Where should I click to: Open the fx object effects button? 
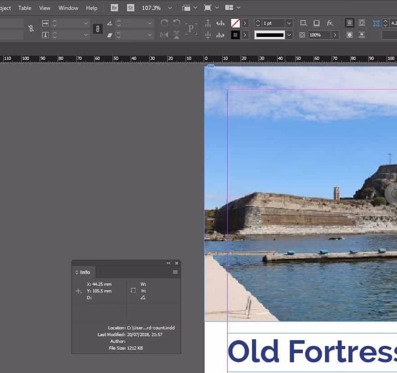click(x=330, y=23)
